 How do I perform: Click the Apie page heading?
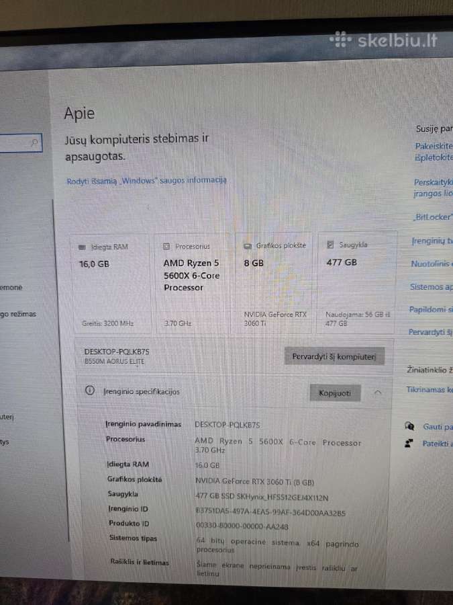pyautogui.click(x=79, y=114)
